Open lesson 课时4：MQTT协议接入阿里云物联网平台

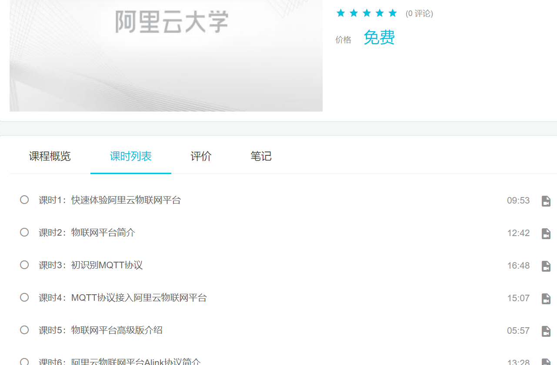click(123, 298)
